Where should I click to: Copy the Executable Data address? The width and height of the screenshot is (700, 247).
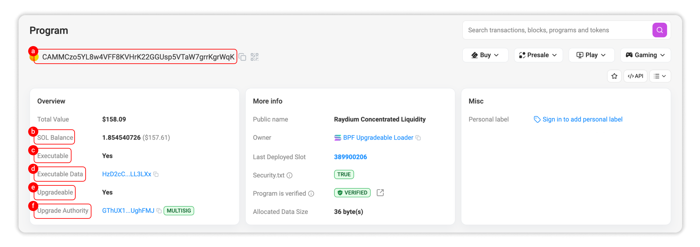coord(156,174)
